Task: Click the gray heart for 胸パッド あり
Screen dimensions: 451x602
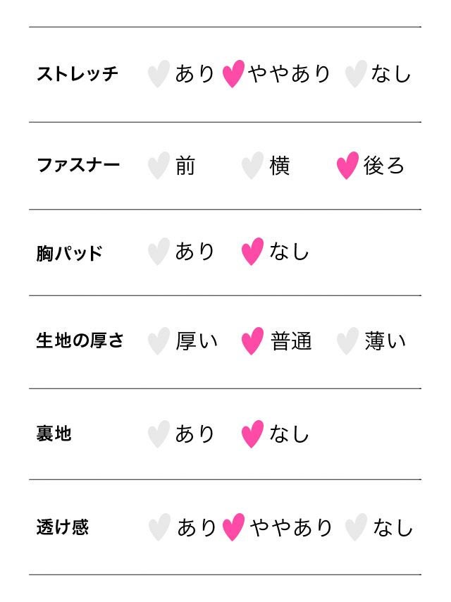Action: pyautogui.click(x=159, y=252)
